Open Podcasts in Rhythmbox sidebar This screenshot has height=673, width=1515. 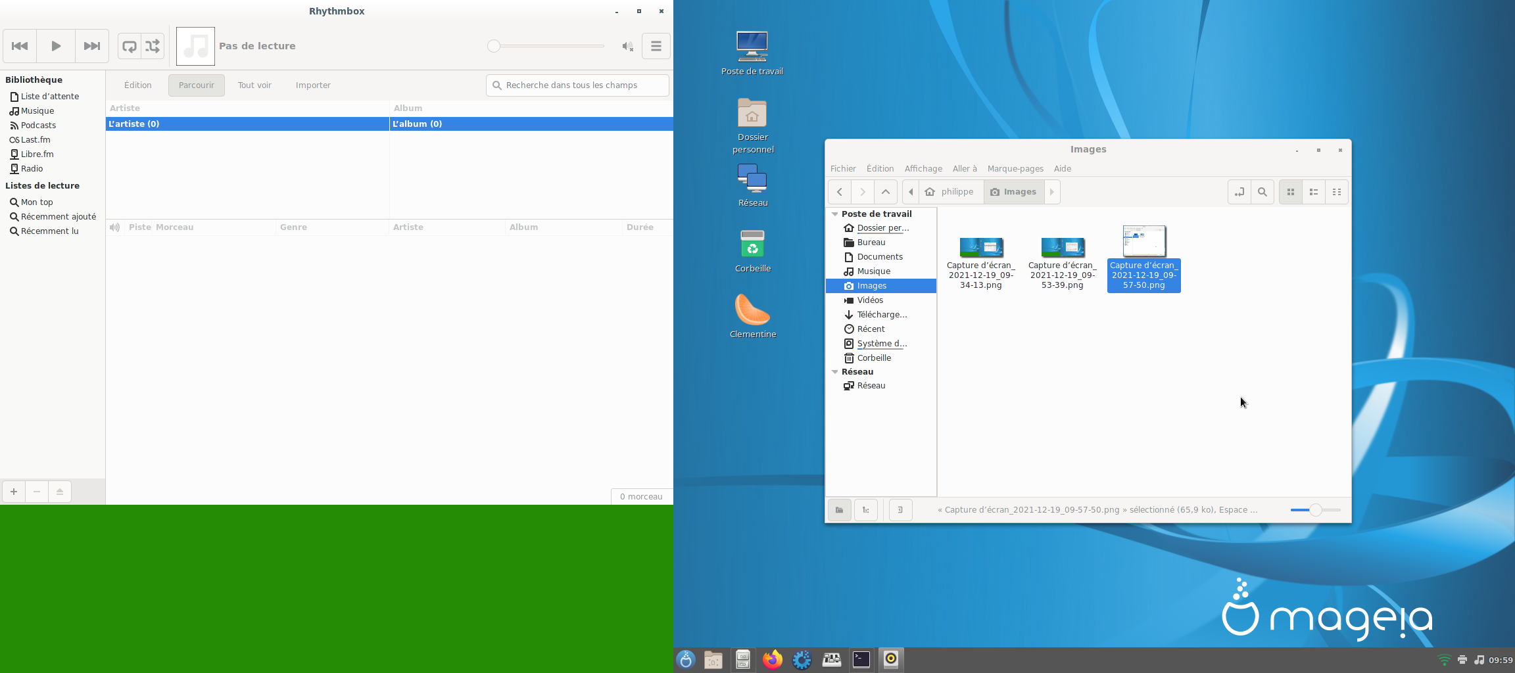click(38, 126)
